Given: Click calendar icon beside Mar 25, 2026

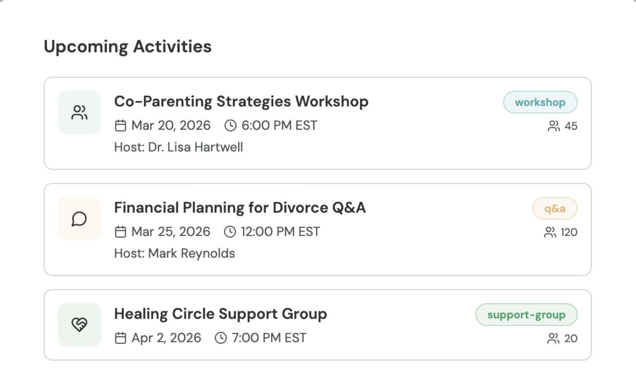Looking at the screenshot, I should [121, 232].
